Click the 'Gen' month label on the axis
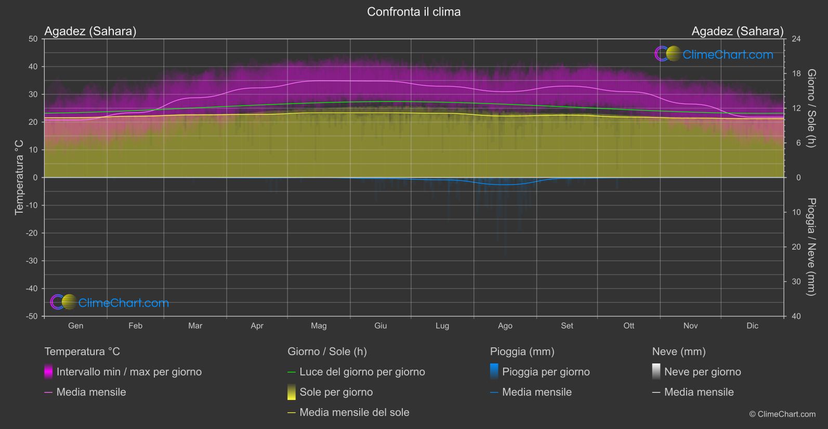 pyautogui.click(x=76, y=326)
